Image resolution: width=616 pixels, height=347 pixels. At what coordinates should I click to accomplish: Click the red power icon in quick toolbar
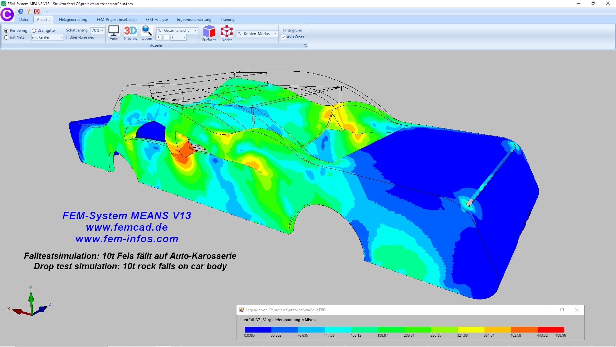(x=37, y=11)
